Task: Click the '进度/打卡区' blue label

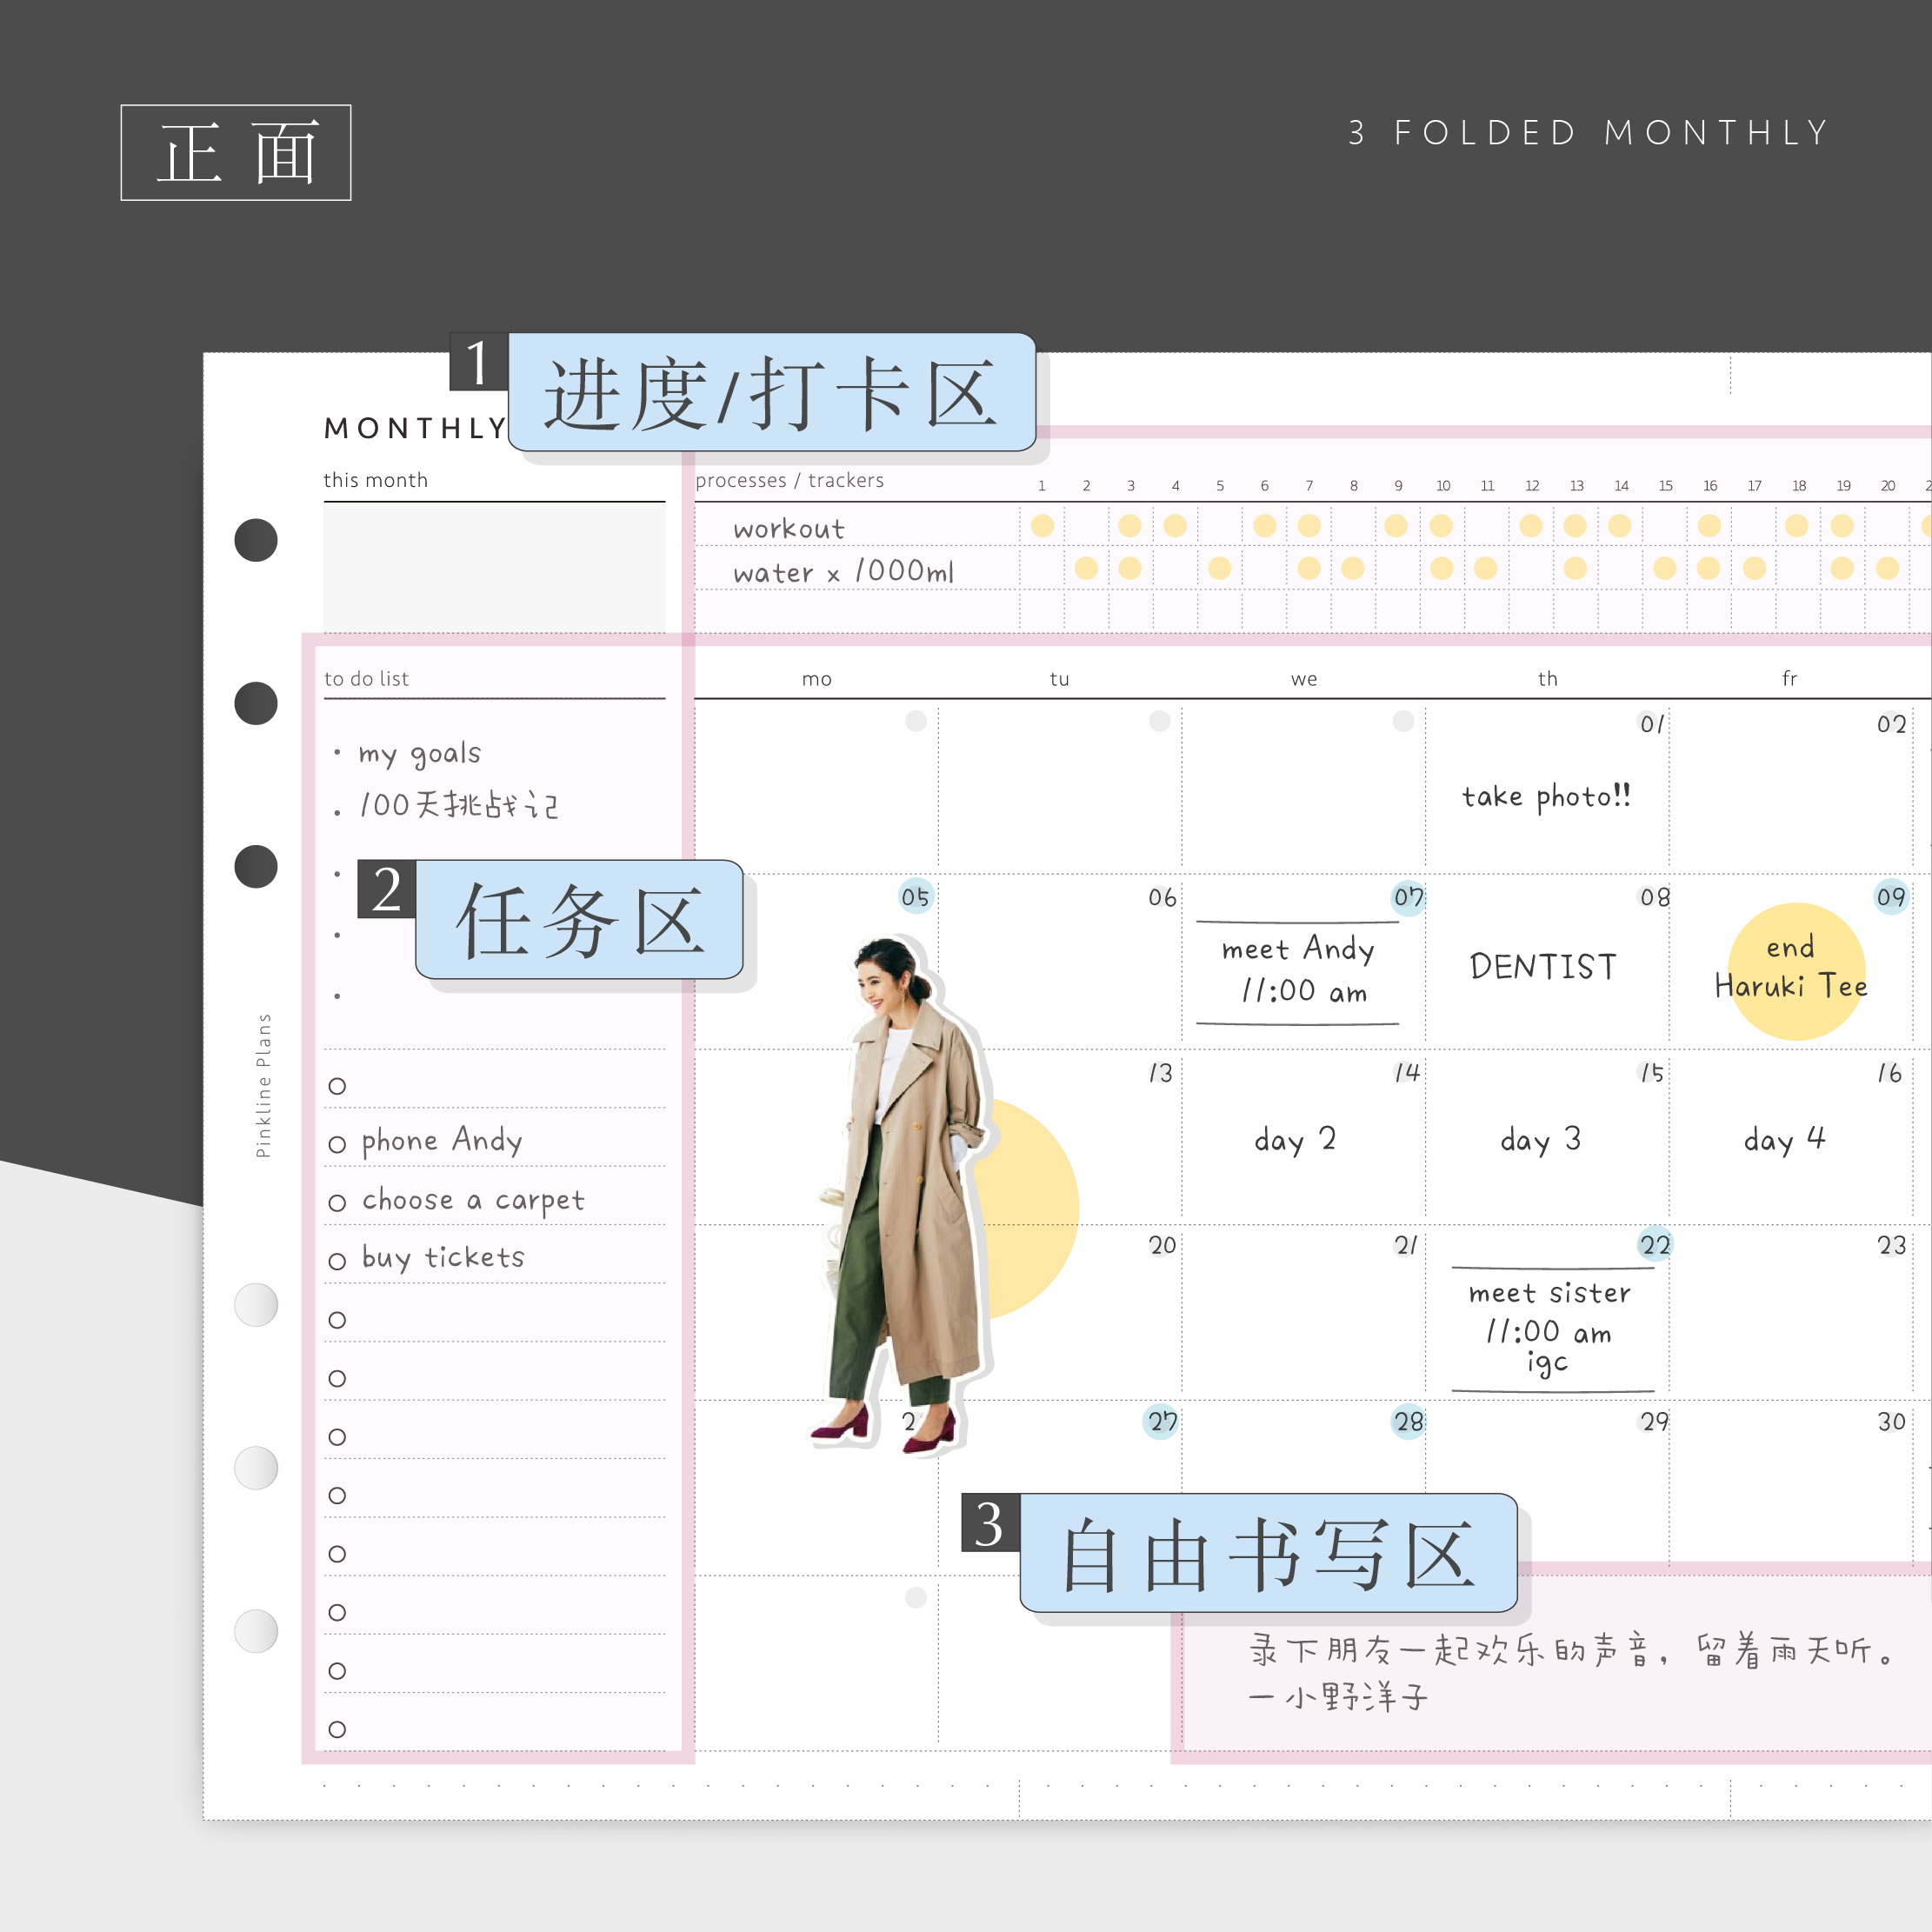Action: click(771, 393)
